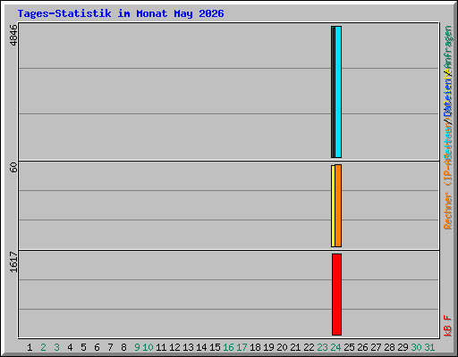Click day label 1 on x-axis
Image resolution: width=458 pixels, height=357 pixels.
(30, 347)
